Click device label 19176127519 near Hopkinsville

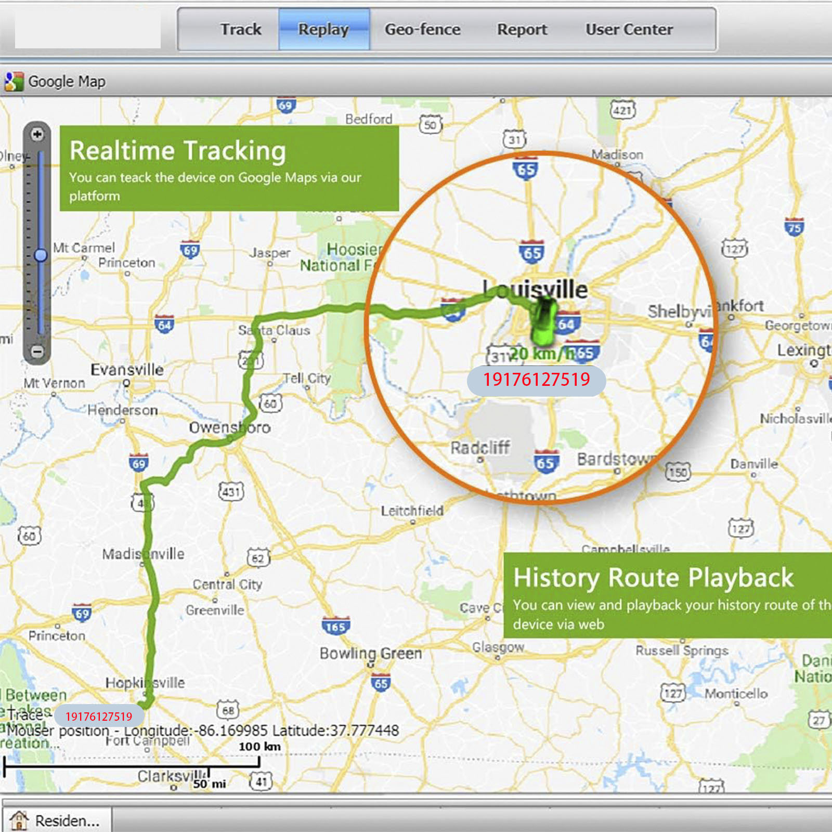pos(99,717)
